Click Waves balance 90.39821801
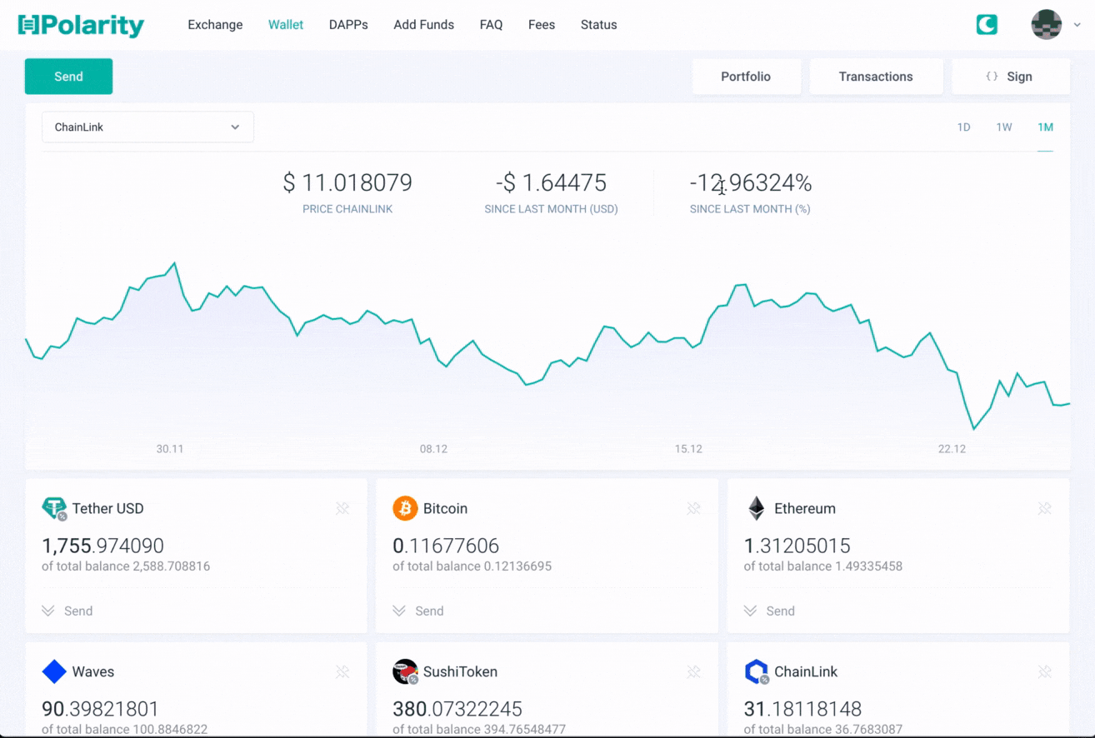Image resolution: width=1095 pixels, height=738 pixels. click(x=100, y=709)
